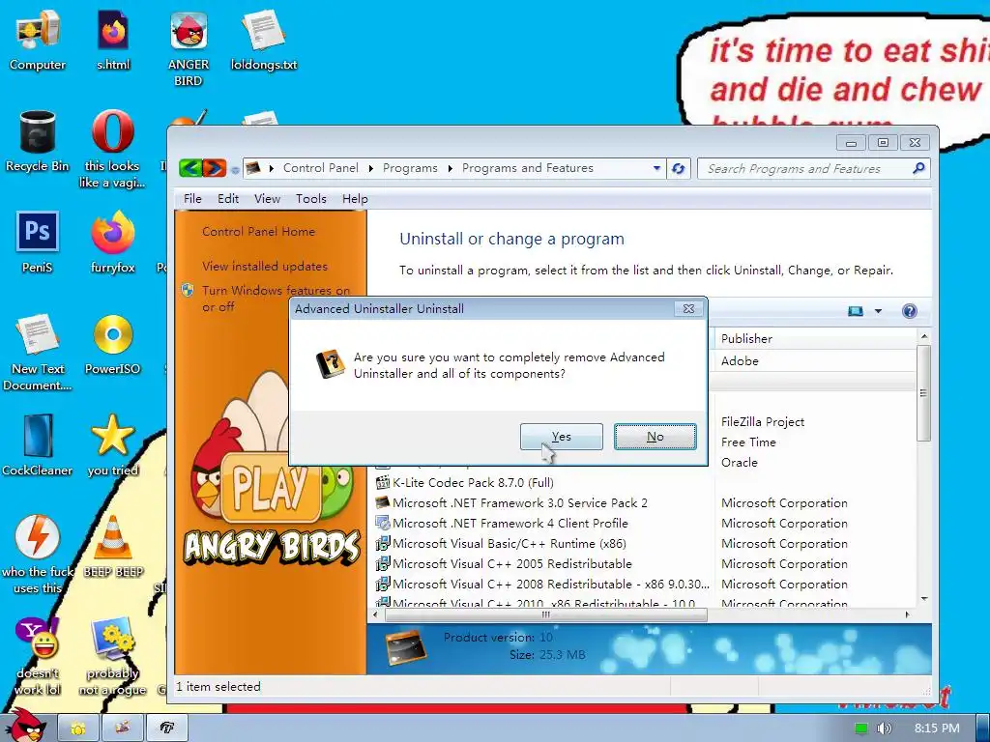Select Microsoft Visual C++ 2008 Redistributable entry
This screenshot has width=990, height=742.
(550, 584)
